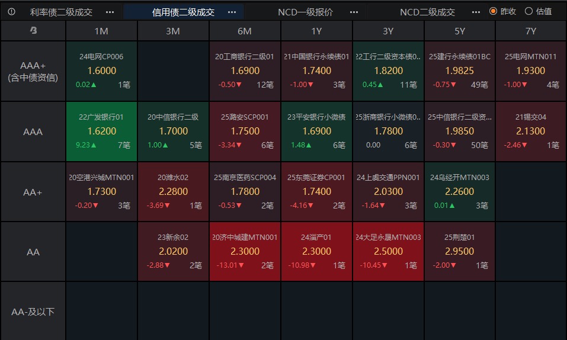Open the 23新余02 bond cell
The width and height of the screenshot is (567, 340).
(173, 252)
